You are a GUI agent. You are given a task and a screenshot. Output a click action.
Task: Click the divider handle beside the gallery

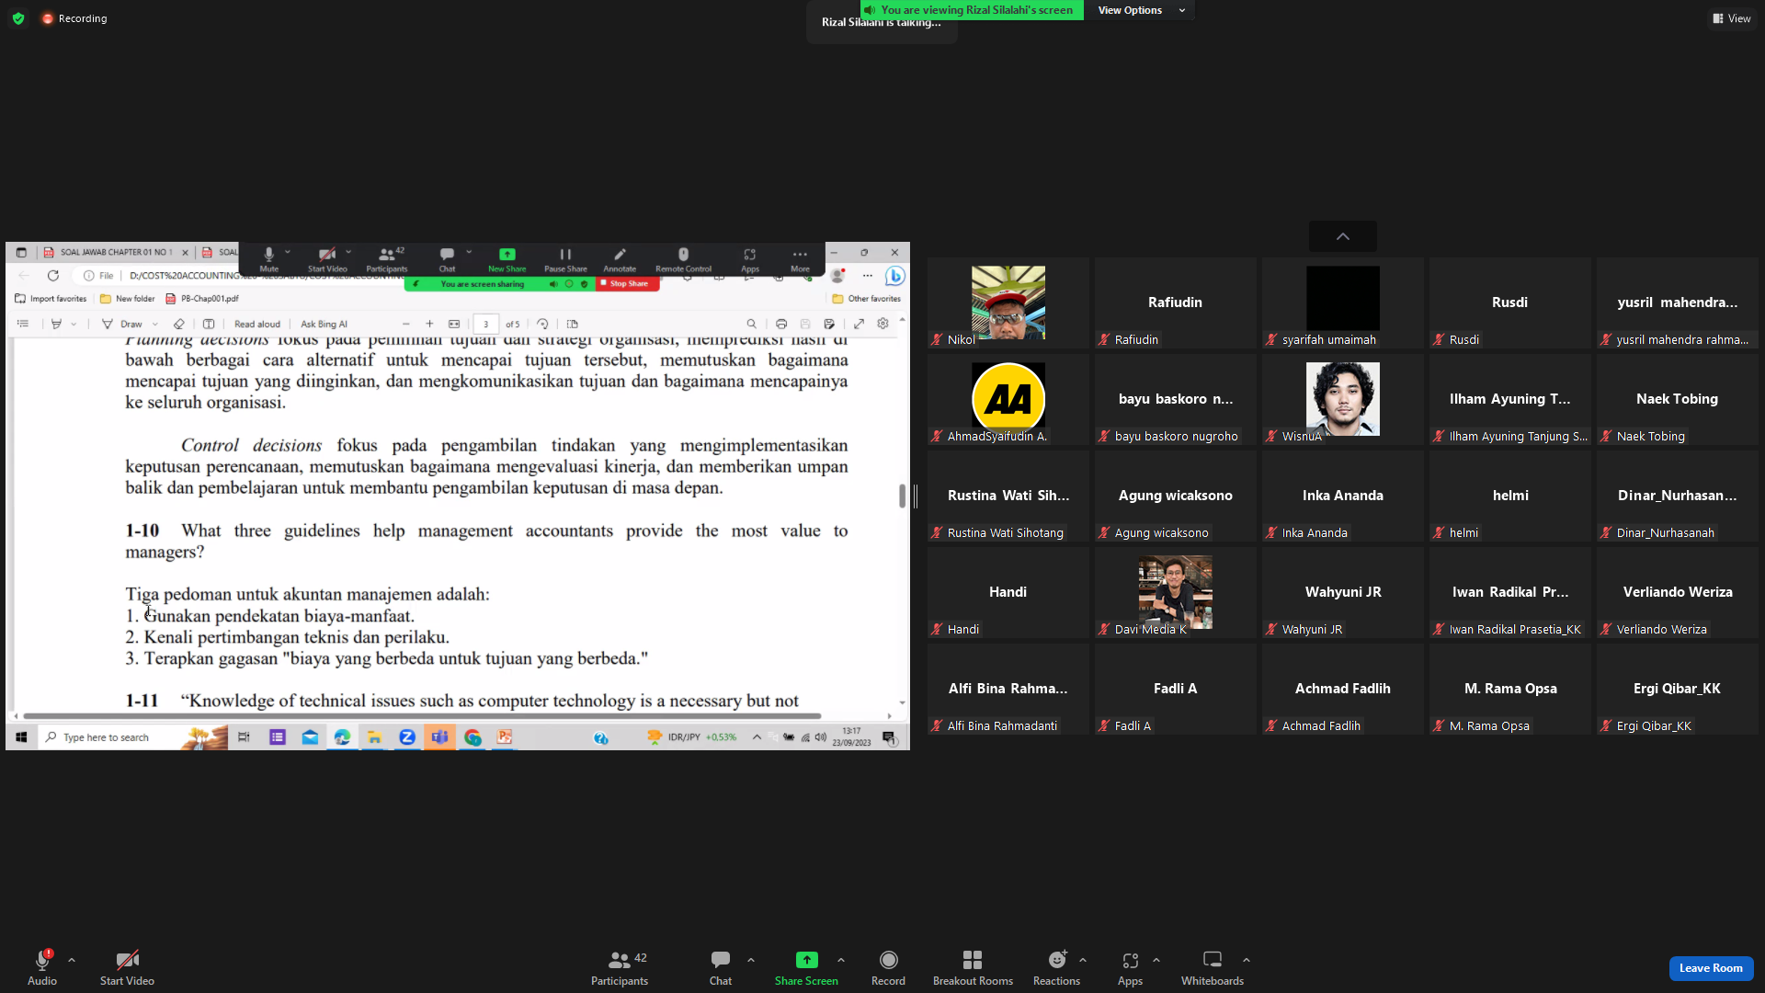pyautogui.click(x=916, y=496)
